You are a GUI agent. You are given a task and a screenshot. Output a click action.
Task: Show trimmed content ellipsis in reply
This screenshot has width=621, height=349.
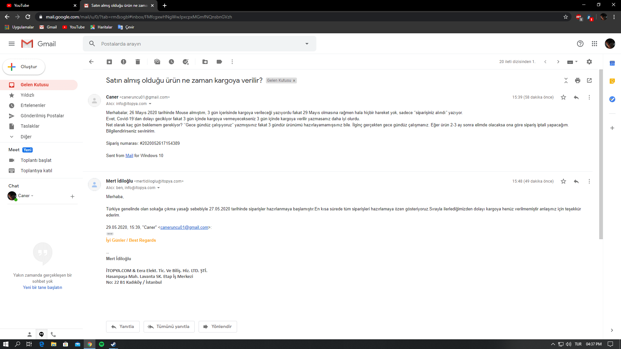[110, 234]
